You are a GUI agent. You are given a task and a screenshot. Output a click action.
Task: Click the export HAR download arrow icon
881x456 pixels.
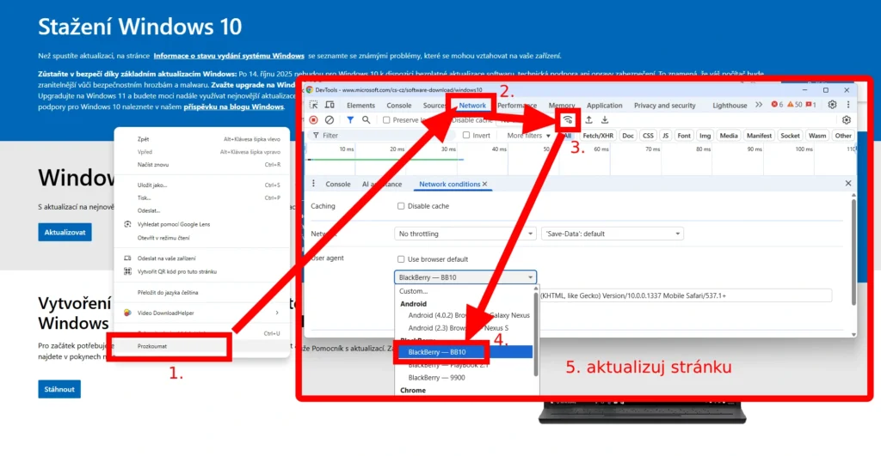(605, 119)
